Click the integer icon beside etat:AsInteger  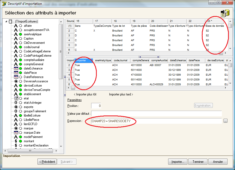pos(16,103)
